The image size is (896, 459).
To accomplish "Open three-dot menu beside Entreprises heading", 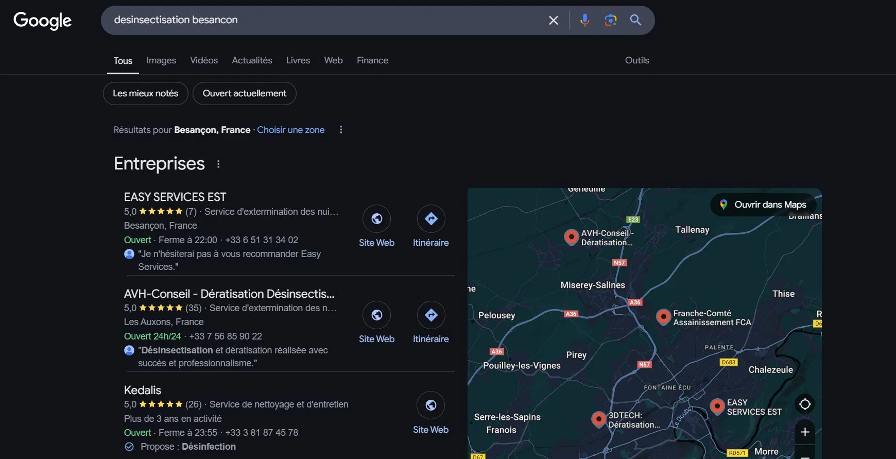I will (218, 164).
